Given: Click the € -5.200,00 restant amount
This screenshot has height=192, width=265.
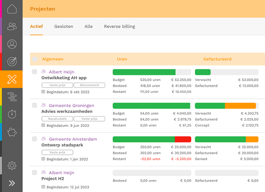Looking at the screenshot, I should point(181,159).
